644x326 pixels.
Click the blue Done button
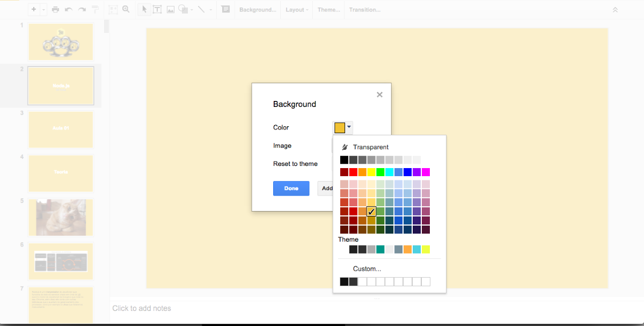coord(291,189)
